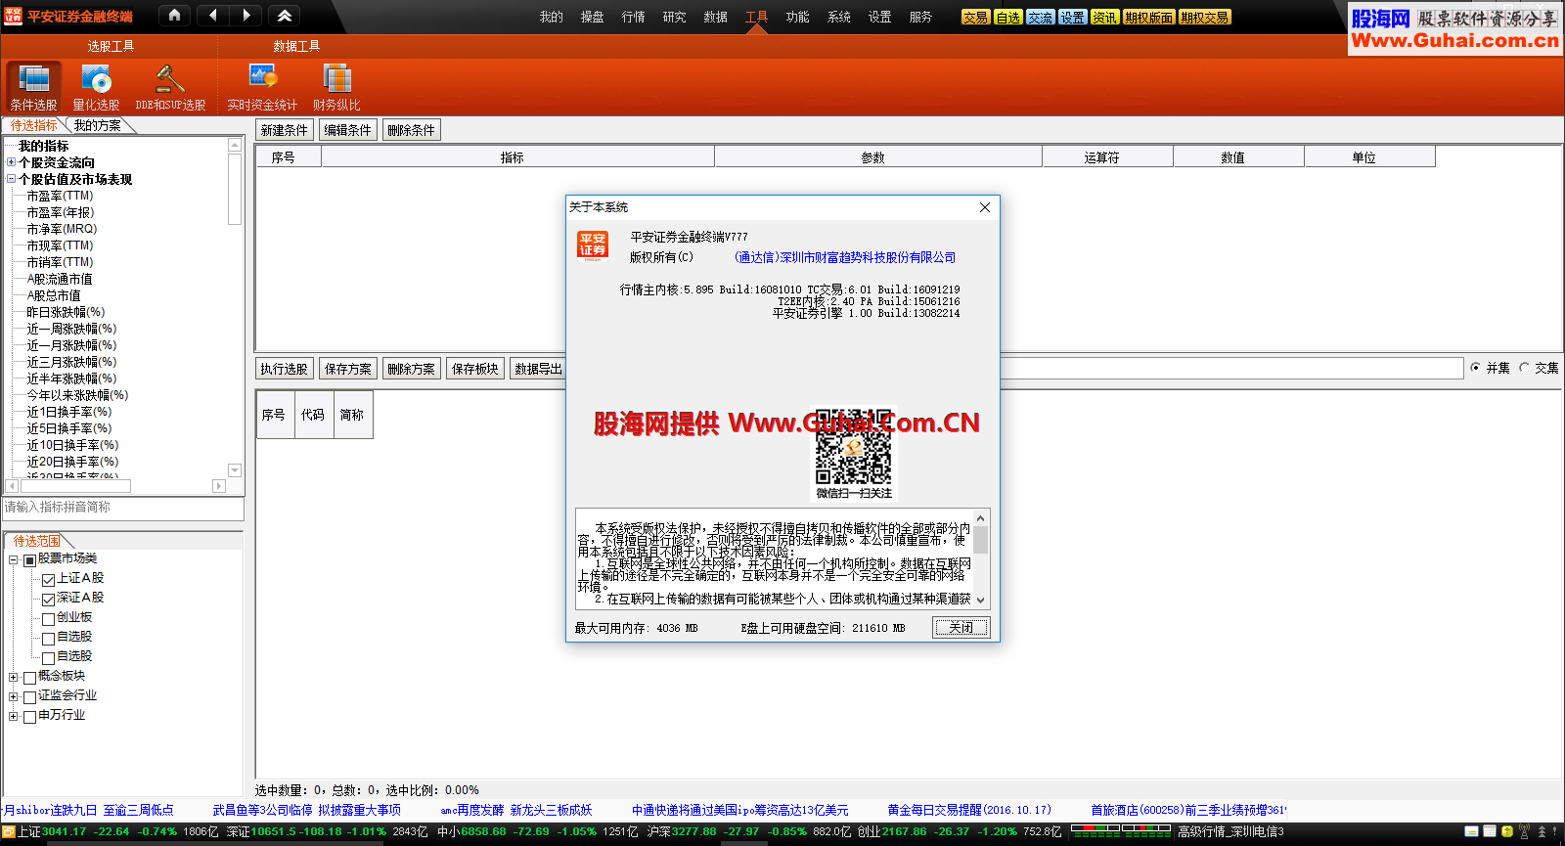Navigate back with left arrow
The height and width of the screenshot is (846, 1565).
[213, 15]
